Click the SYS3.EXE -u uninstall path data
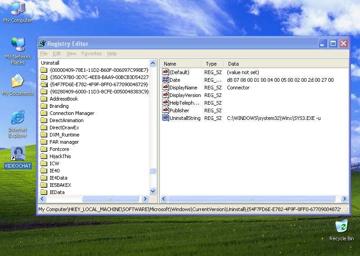 [274, 118]
